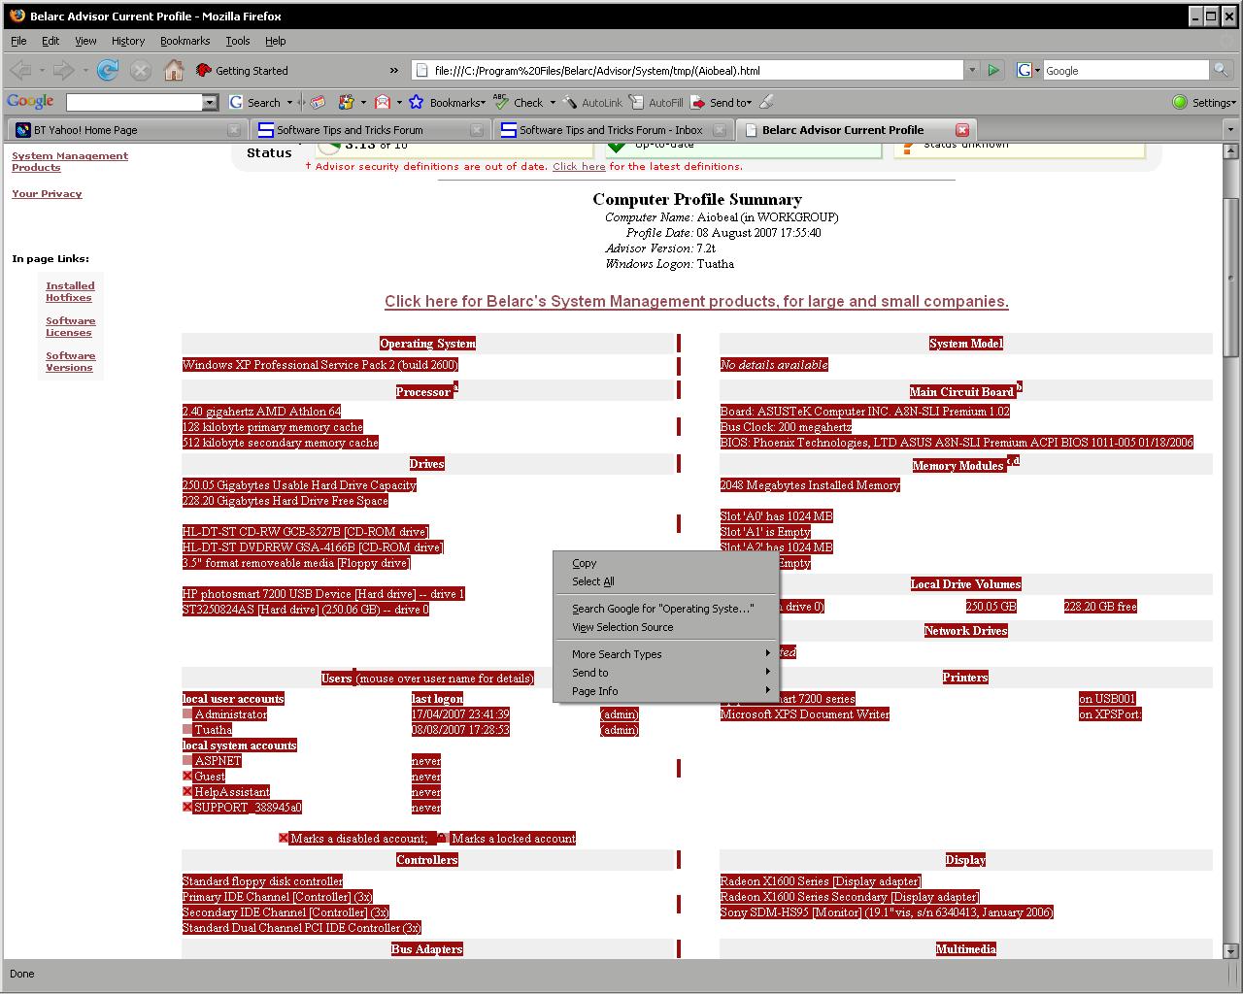The height and width of the screenshot is (994, 1243).
Task: Click the spell Check toolbar item
Action: tap(519, 102)
